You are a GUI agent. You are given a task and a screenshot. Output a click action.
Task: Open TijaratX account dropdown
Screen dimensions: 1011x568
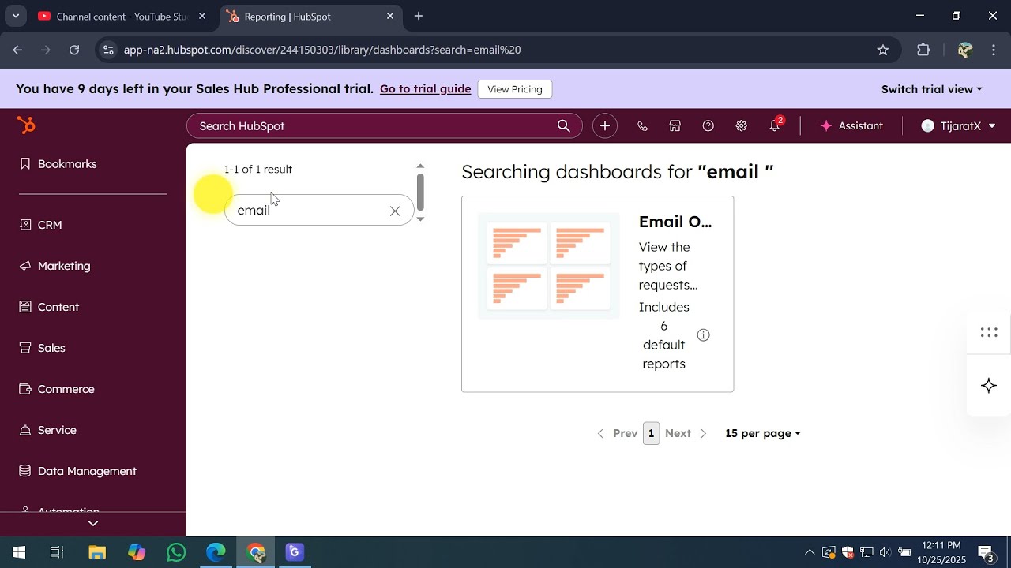point(958,126)
